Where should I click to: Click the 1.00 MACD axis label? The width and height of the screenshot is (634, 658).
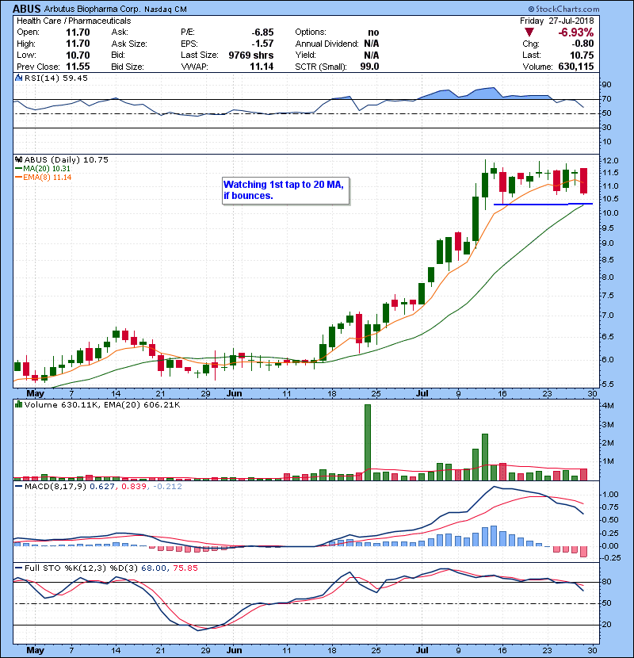tap(610, 495)
